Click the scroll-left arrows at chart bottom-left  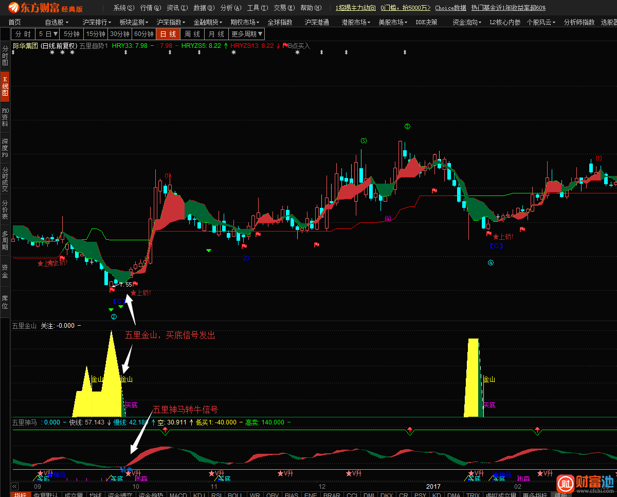coord(14,486)
